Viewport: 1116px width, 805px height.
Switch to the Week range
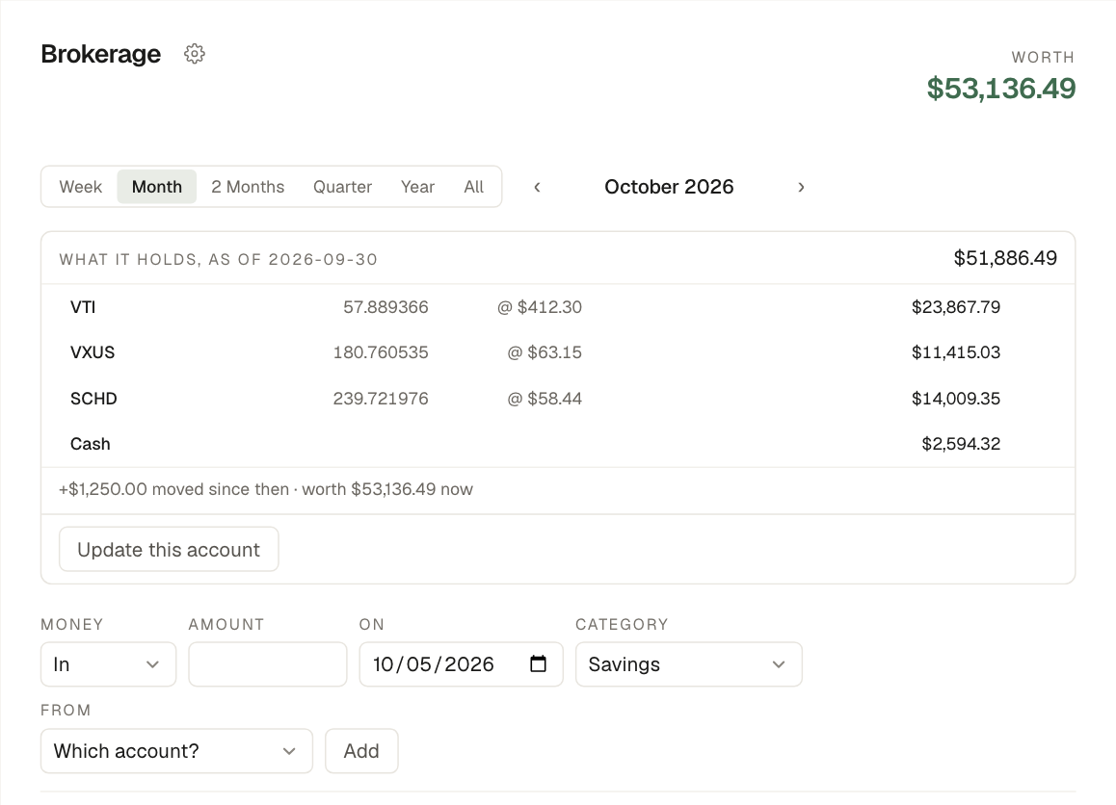point(80,187)
